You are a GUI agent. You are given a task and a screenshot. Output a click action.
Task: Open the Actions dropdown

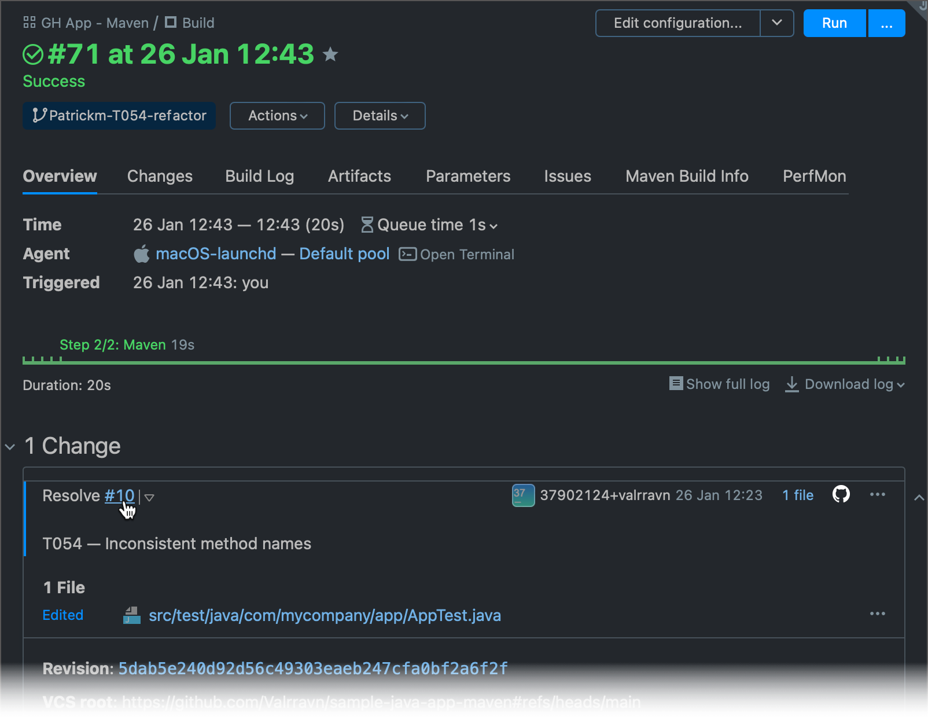pos(277,115)
